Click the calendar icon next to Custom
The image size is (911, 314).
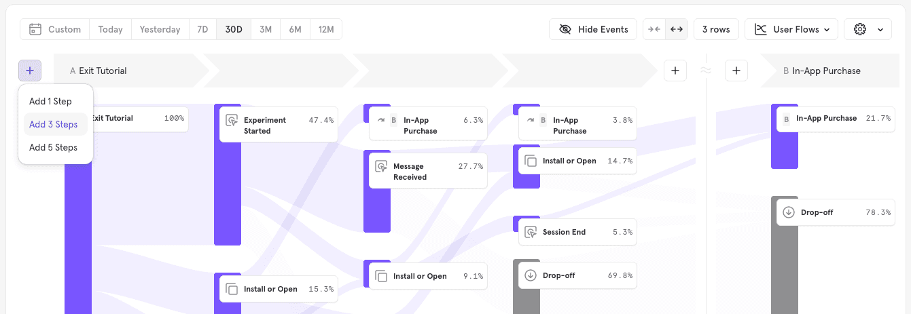(x=35, y=29)
